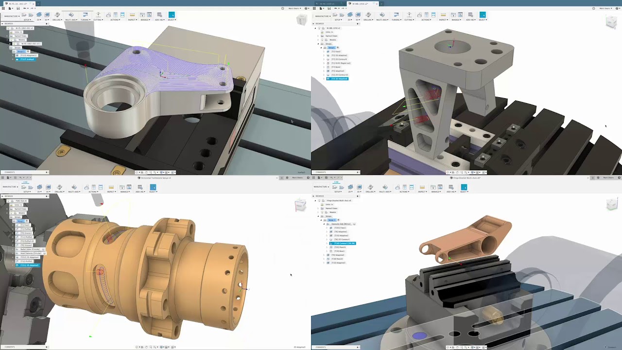Click the ViewCube in the Horizontal Tombstone Setup window

(300, 206)
